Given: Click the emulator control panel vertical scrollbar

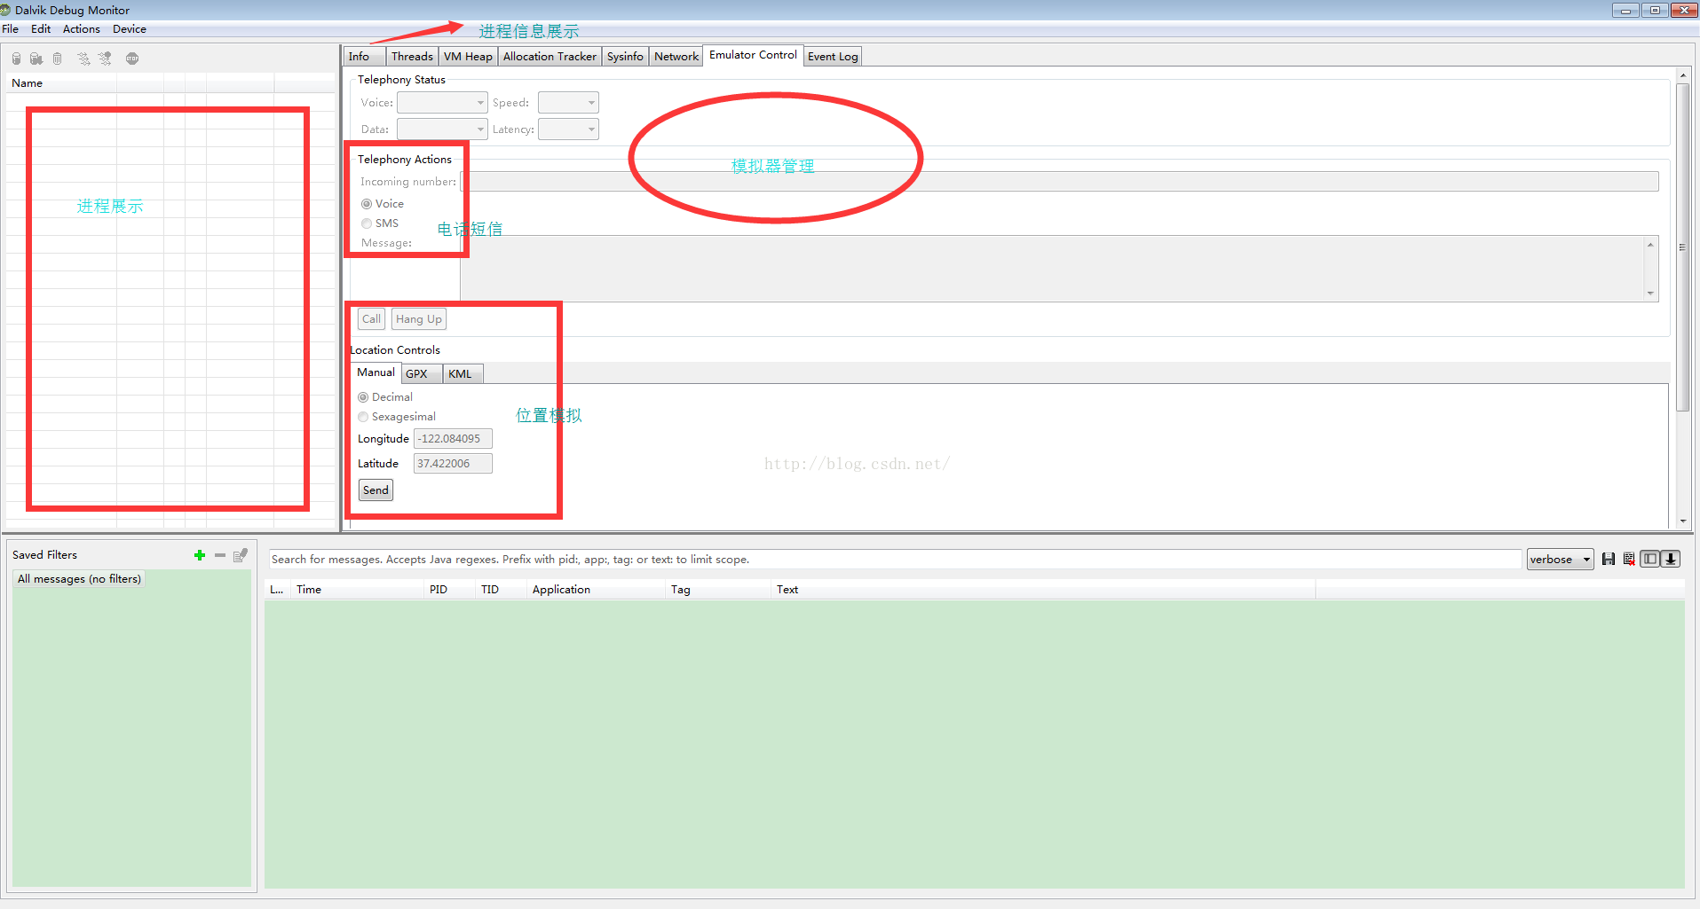Looking at the screenshot, I should [1682, 248].
